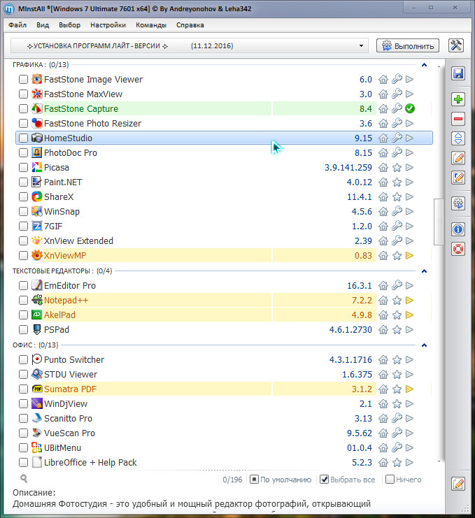
Task: Click the up/down move arrows sidebar icon
Action: (458, 138)
